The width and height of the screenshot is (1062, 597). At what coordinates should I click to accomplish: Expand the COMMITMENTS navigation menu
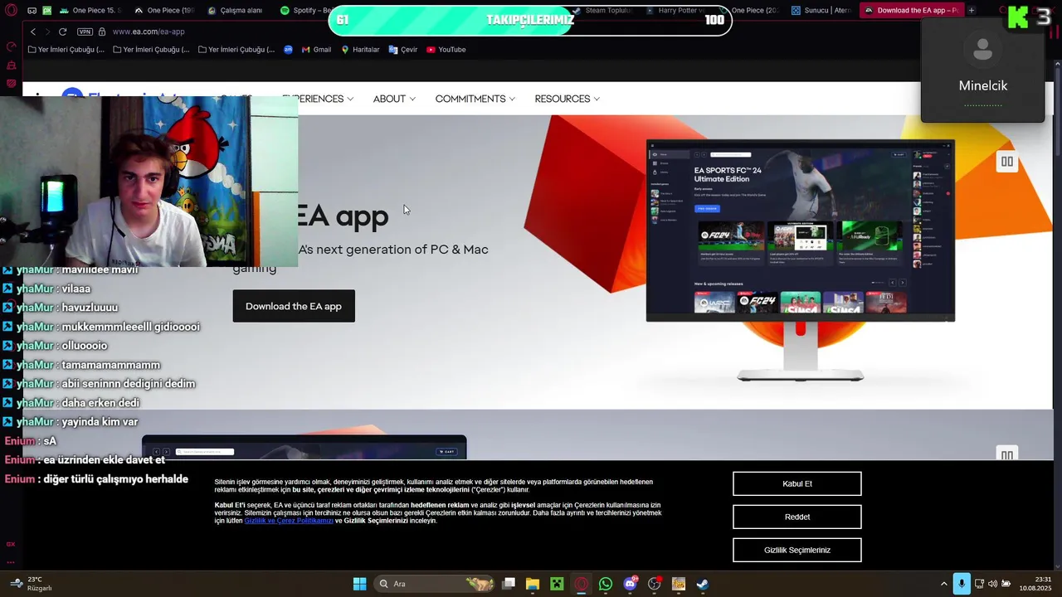(475, 99)
